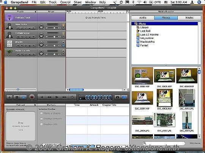Start recording with the red record button
This screenshot has width=205, height=153.
point(32,97)
